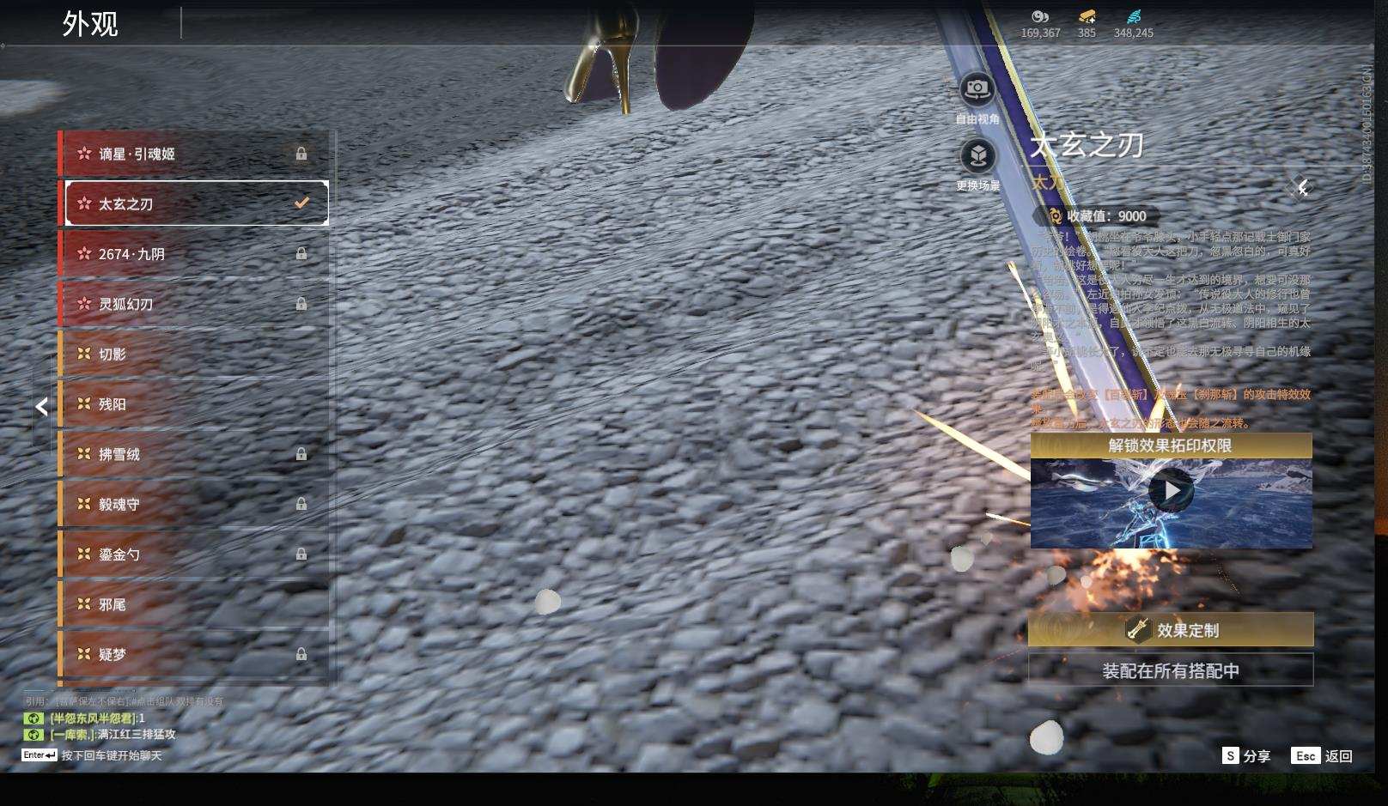Select the 毅魂守 skin
1388x806 pixels.
194,504
